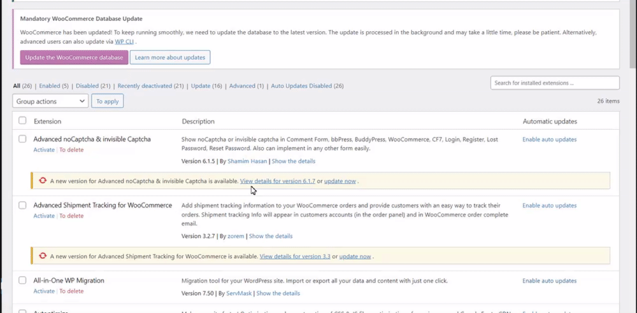Show the details for Advanced noCaptcha
The width and height of the screenshot is (637, 313).
click(x=293, y=161)
